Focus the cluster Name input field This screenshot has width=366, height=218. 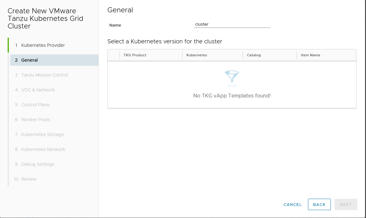click(x=232, y=24)
